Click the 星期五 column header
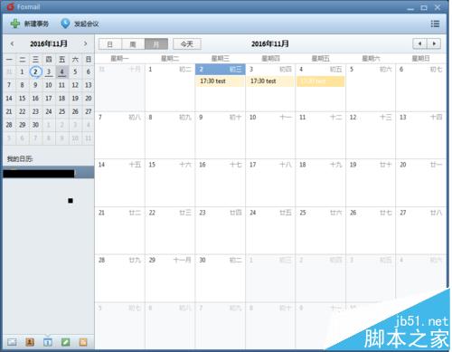Image resolution: width=452 pixels, height=352 pixels. 320,58
